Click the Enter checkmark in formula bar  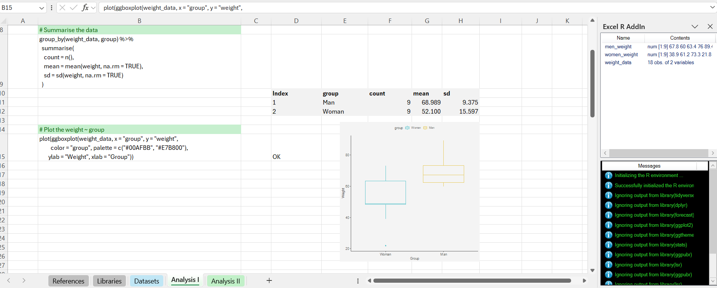coord(74,8)
